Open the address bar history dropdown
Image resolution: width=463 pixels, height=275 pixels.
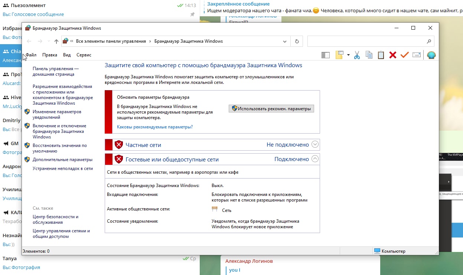coord(285,41)
